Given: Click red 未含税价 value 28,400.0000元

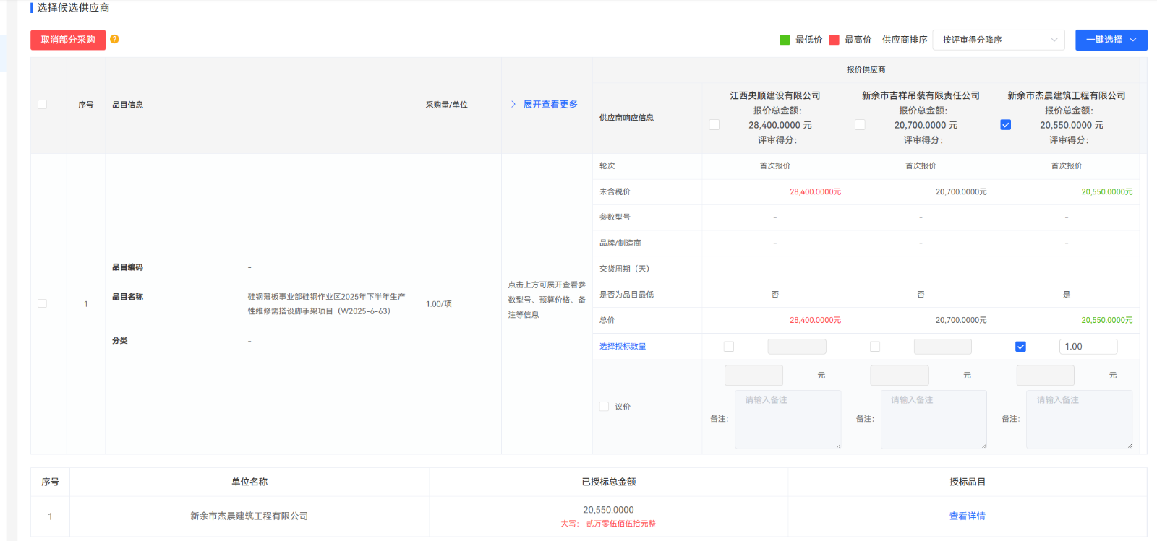Looking at the screenshot, I should tap(816, 192).
